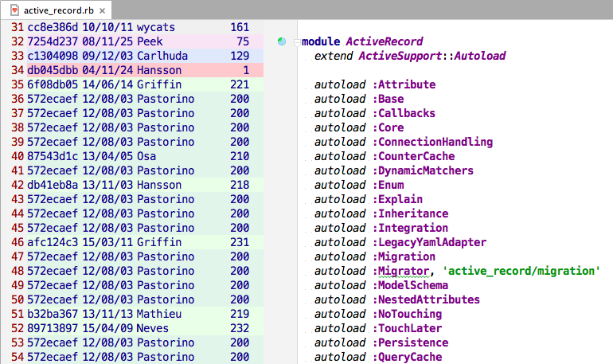Click the module keyword
Viewport: 613px width, 364px height.
[x=321, y=41]
